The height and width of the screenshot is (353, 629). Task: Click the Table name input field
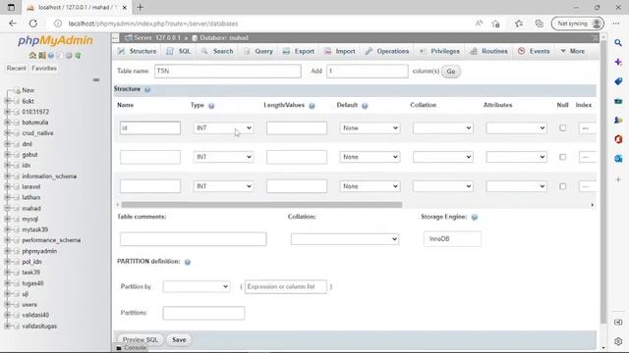click(x=227, y=72)
